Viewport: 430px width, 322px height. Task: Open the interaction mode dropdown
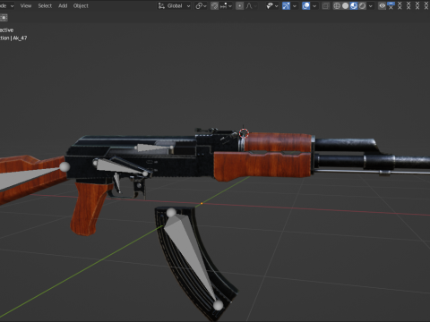[x=7, y=5]
